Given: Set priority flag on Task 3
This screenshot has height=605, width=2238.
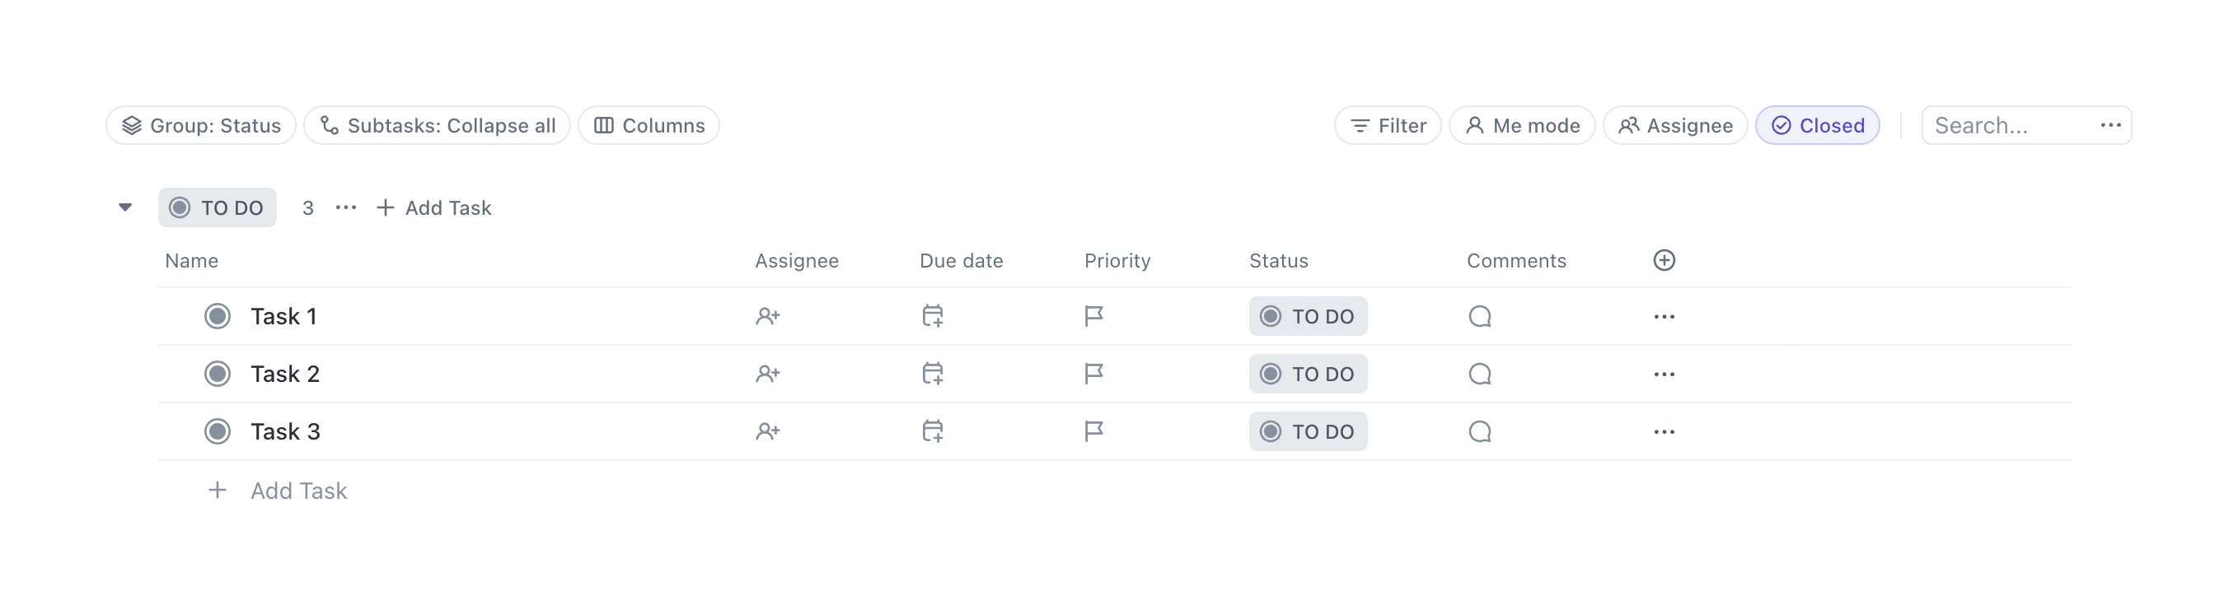Looking at the screenshot, I should click(1093, 430).
